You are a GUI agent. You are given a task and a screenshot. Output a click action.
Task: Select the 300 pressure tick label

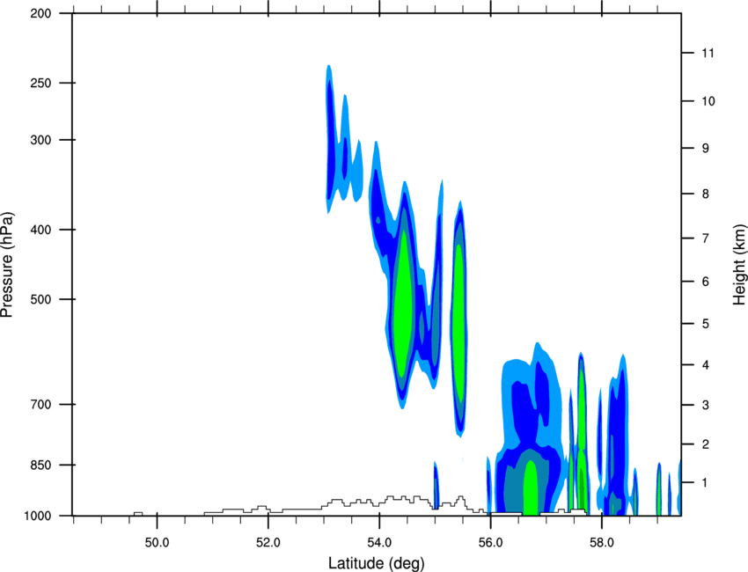pyautogui.click(x=40, y=140)
